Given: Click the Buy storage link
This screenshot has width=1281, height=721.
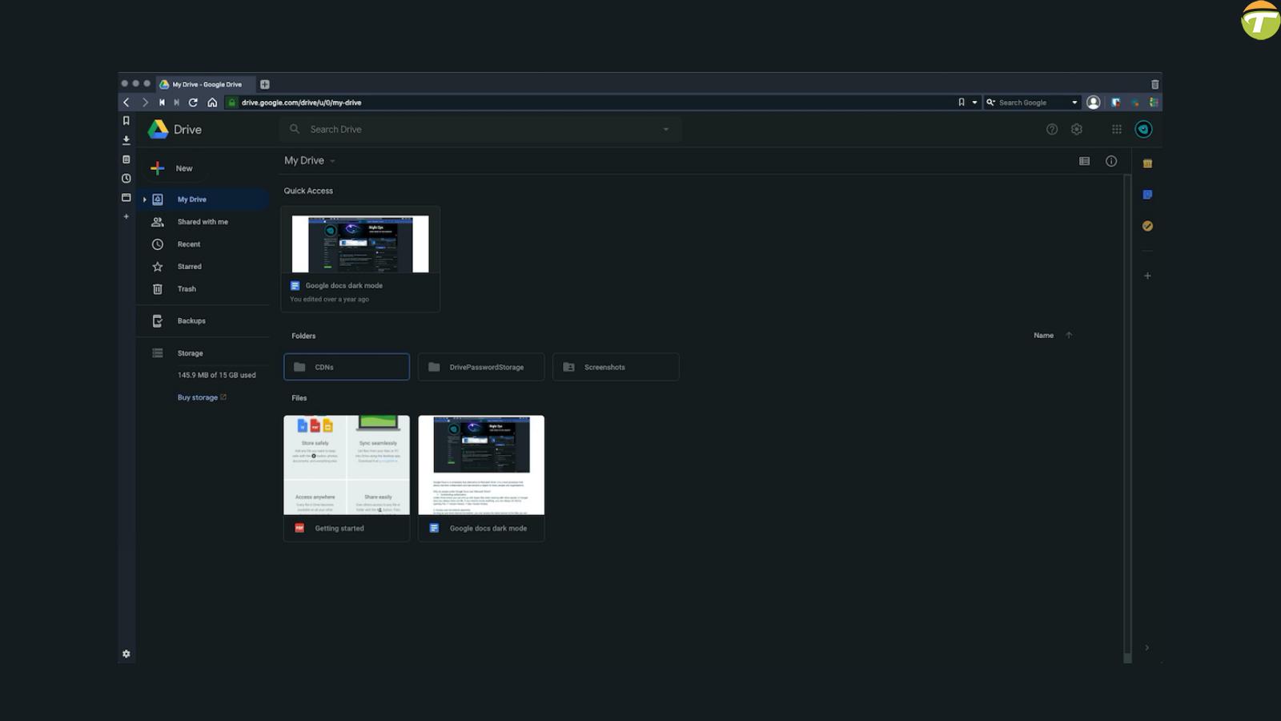Looking at the screenshot, I should click(x=202, y=397).
